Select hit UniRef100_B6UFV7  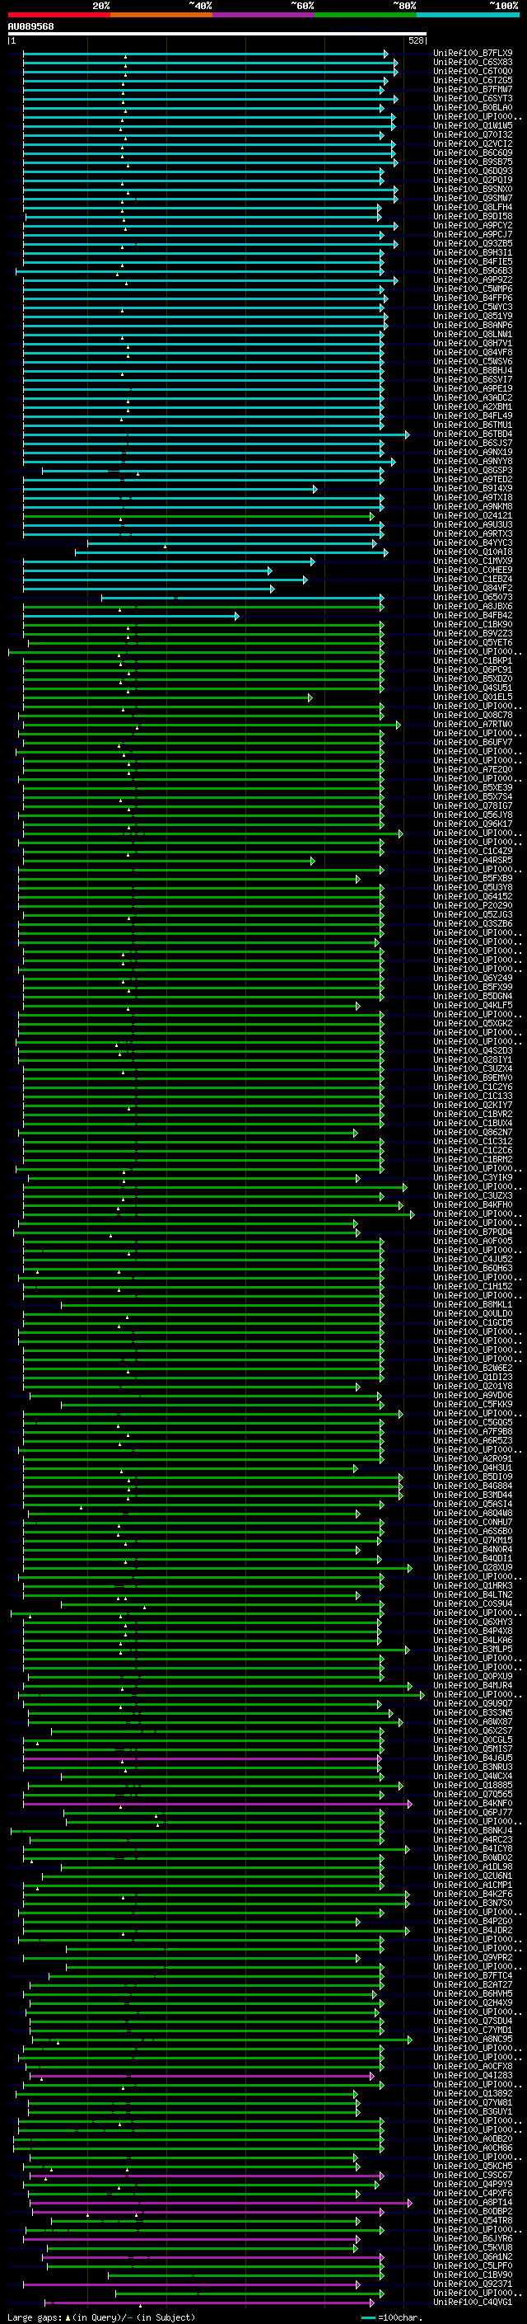[x=473, y=743]
